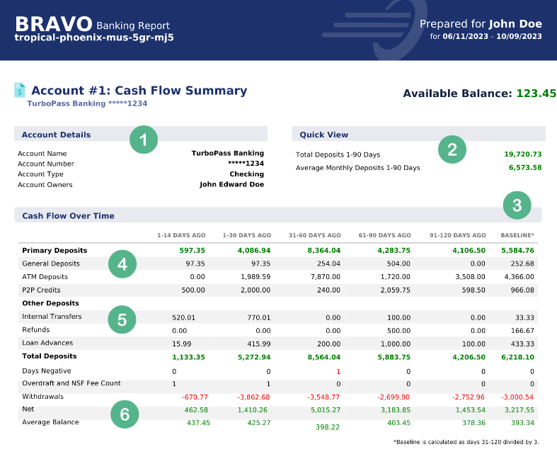The height and width of the screenshot is (459, 557).
Task: Click the Total Deposits 1-90 Days value 19,720.73
Action: pos(522,154)
